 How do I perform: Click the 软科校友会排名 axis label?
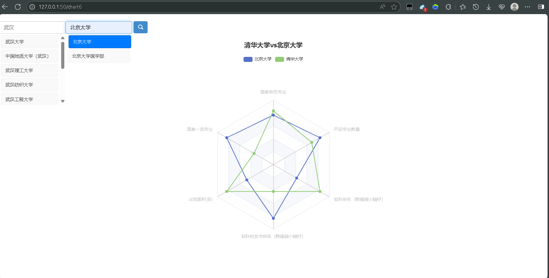point(272,236)
